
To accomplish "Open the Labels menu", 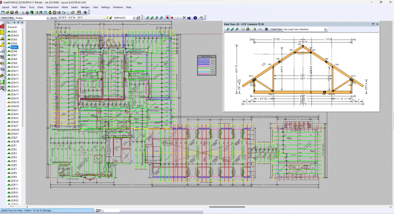I will tap(74, 7).
